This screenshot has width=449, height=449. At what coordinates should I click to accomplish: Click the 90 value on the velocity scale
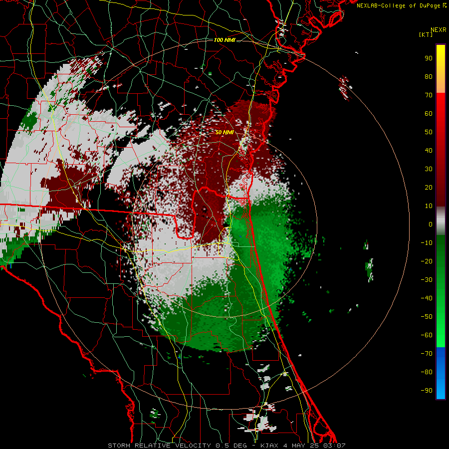click(429, 58)
